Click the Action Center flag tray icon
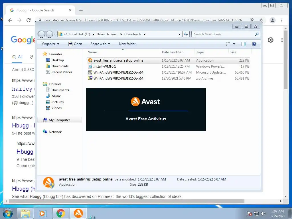Screen dimensions: 292x219 [249, 214]
